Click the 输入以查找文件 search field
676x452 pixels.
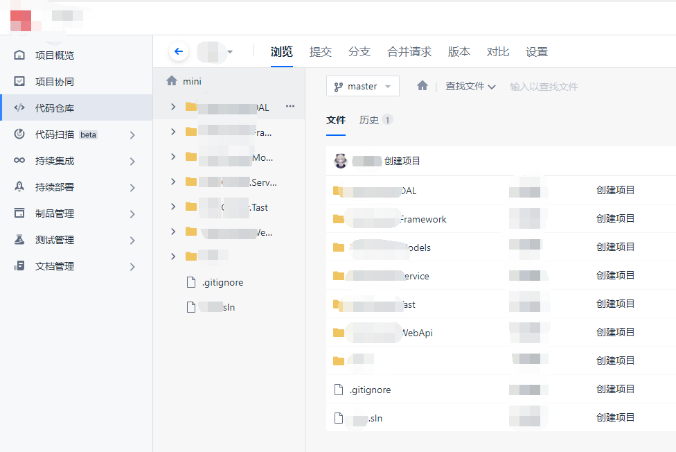tap(544, 87)
